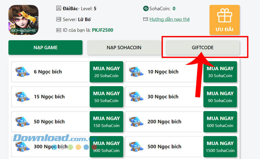Click the gem chest icon for 500 Ngọc bích
The image size is (260, 159).
(x=136, y=147)
